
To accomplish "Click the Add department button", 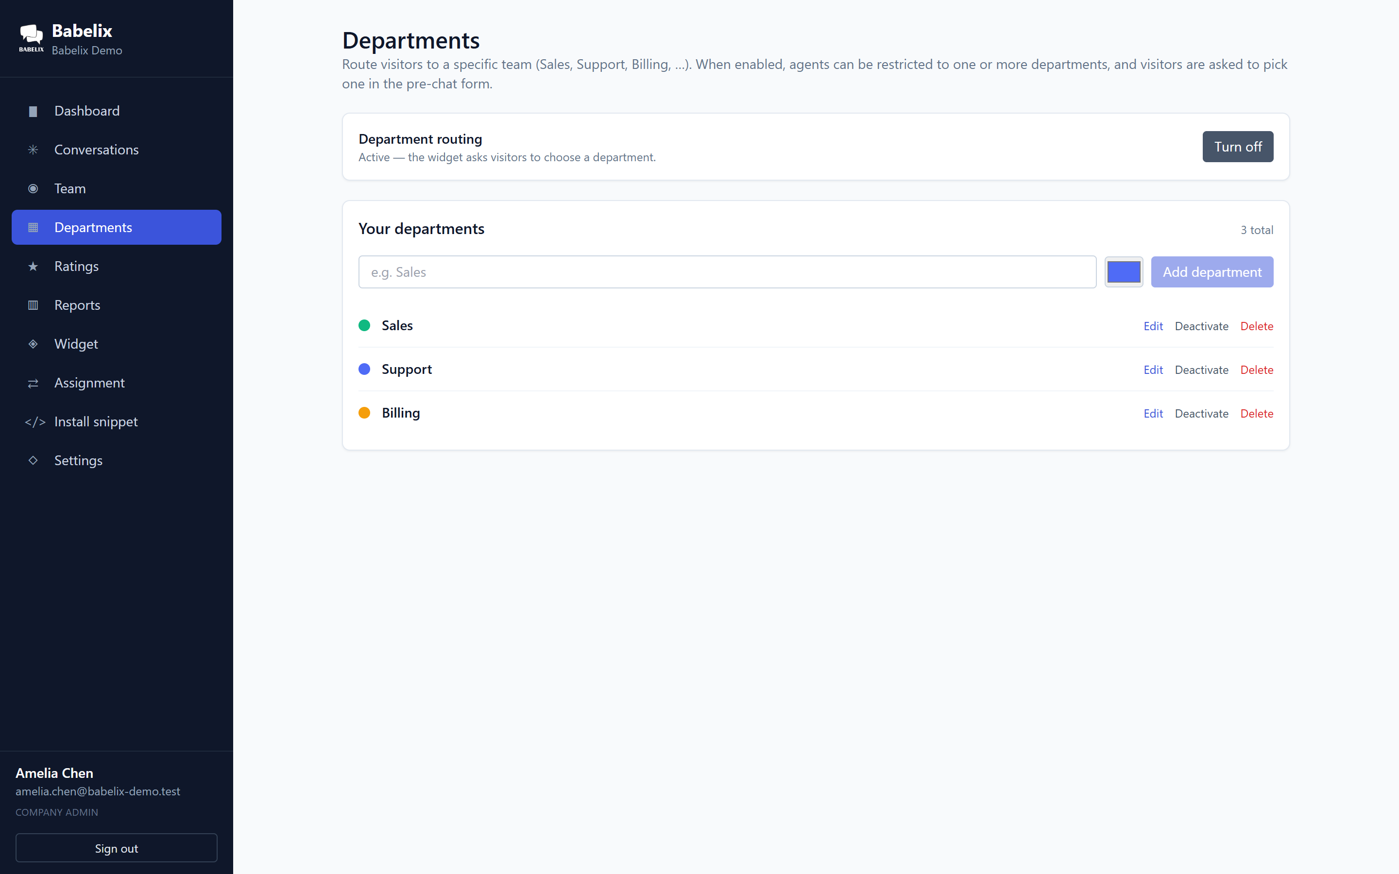I will pos(1211,272).
